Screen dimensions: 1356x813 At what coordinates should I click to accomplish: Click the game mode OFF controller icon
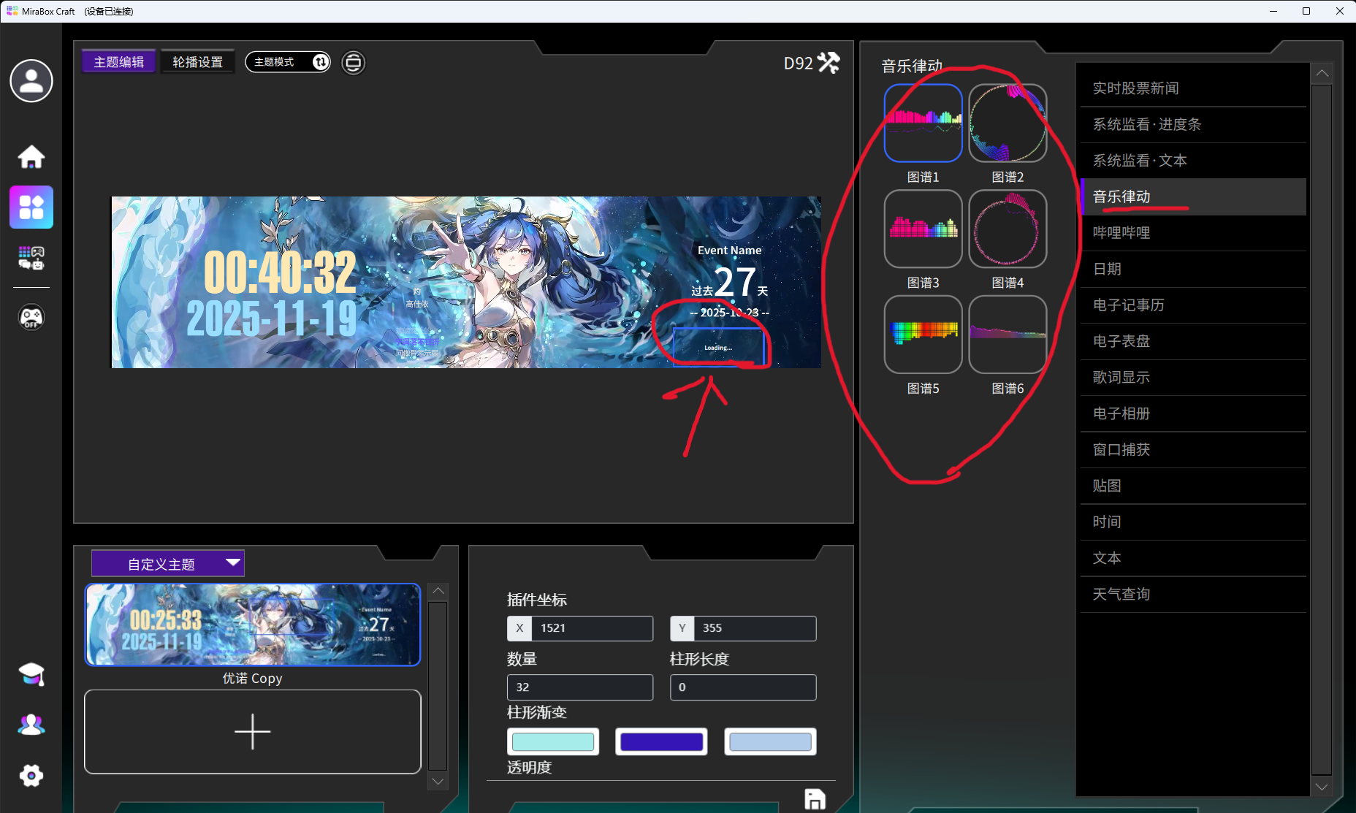pyautogui.click(x=31, y=317)
